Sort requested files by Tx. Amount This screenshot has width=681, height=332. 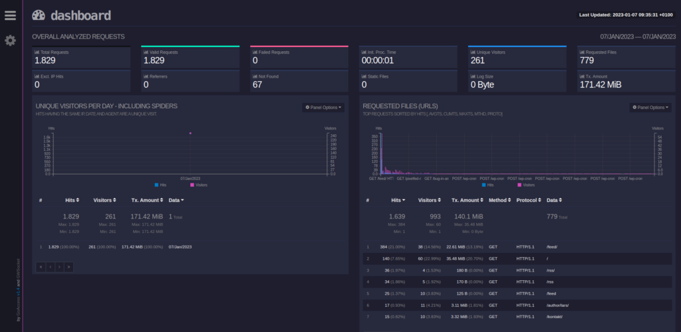pos(467,201)
